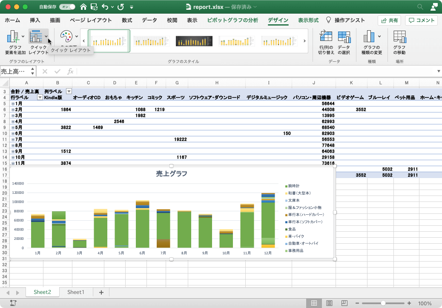The image size is (442, 308).
Task: Click the search magnifier icon
Action: tap(420, 7)
